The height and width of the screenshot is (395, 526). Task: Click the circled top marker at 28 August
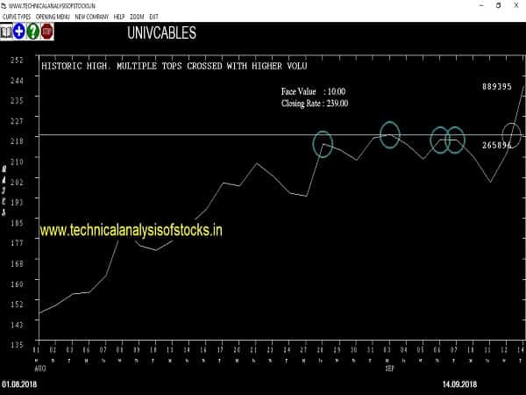[x=323, y=144]
